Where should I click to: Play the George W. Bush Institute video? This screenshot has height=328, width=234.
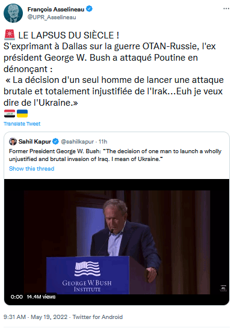(x=117, y=242)
